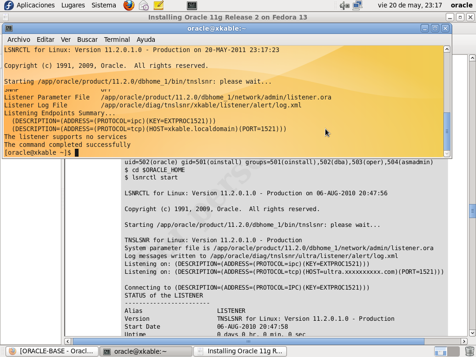Image resolution: width=476 pixels, height=357 pixels.
Task: Click terminal scrollbar down arrow
Action: pos(447,153)
